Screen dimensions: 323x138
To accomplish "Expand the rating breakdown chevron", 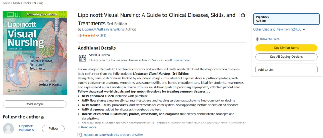I will [97, 35].
